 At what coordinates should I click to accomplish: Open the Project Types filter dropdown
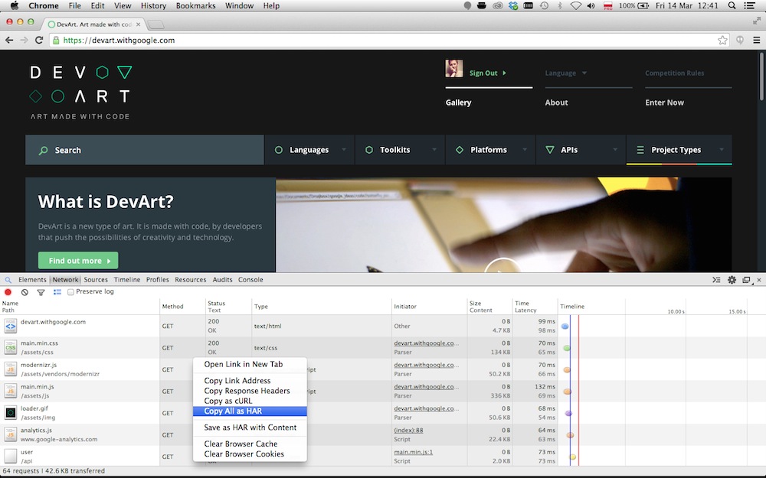click(x=679, y=150)
